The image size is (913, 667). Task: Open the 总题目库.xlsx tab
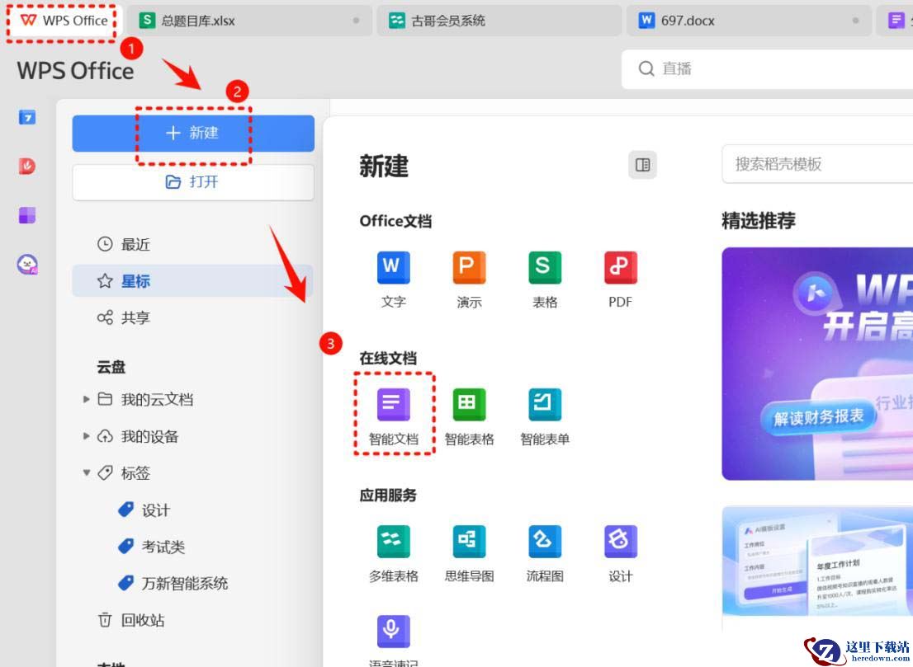[x=249, y=21]
